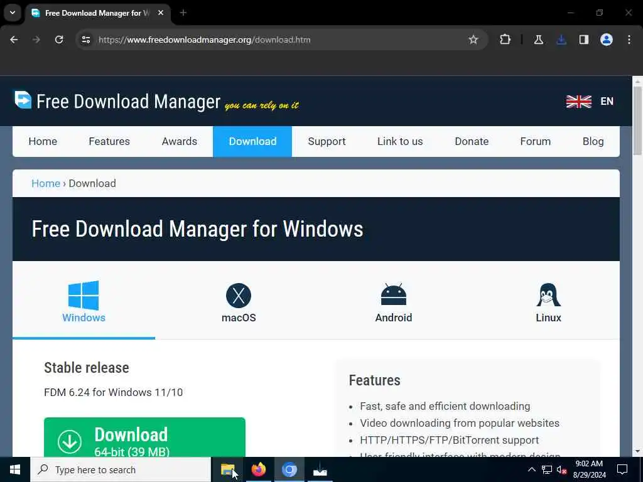Click the network tray icon
This screenshot has height=482, width=643.
[x=547, y=469]
